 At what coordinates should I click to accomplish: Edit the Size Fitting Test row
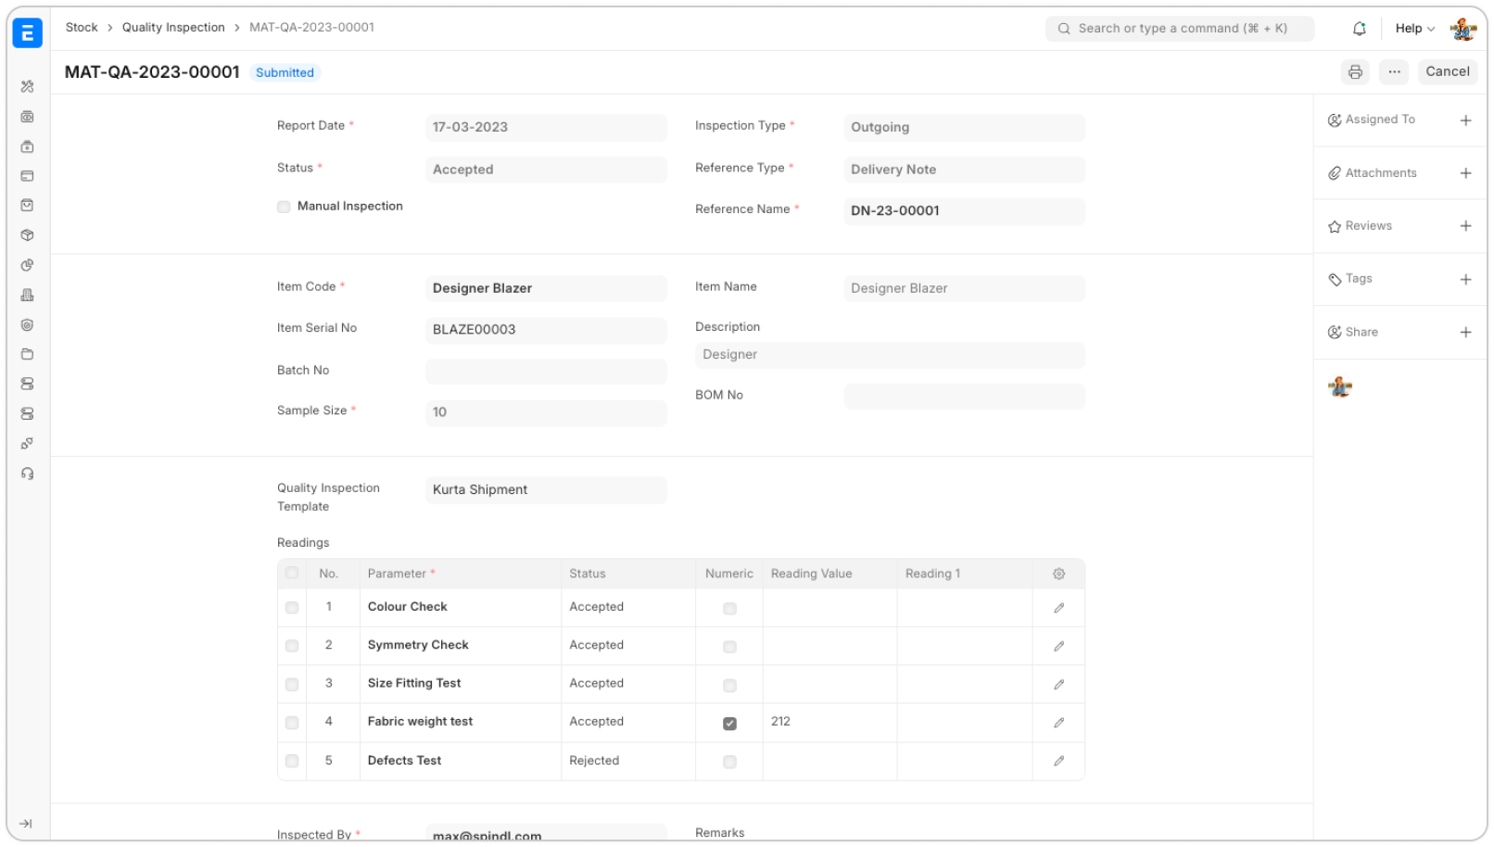click(x=1058, y=684)
